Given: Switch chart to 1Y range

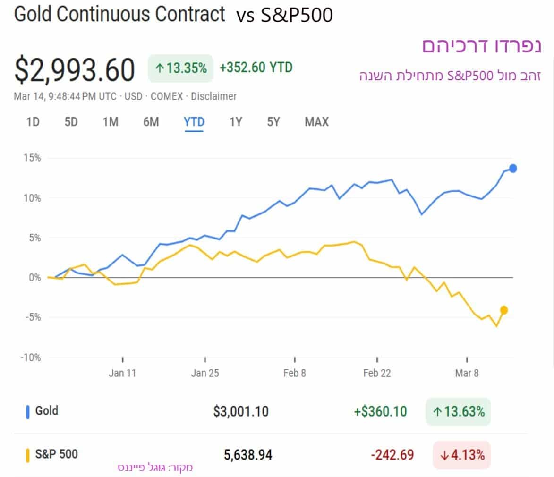Looking at the screenshot, I should pyautogui.click(x=235, y=122).
